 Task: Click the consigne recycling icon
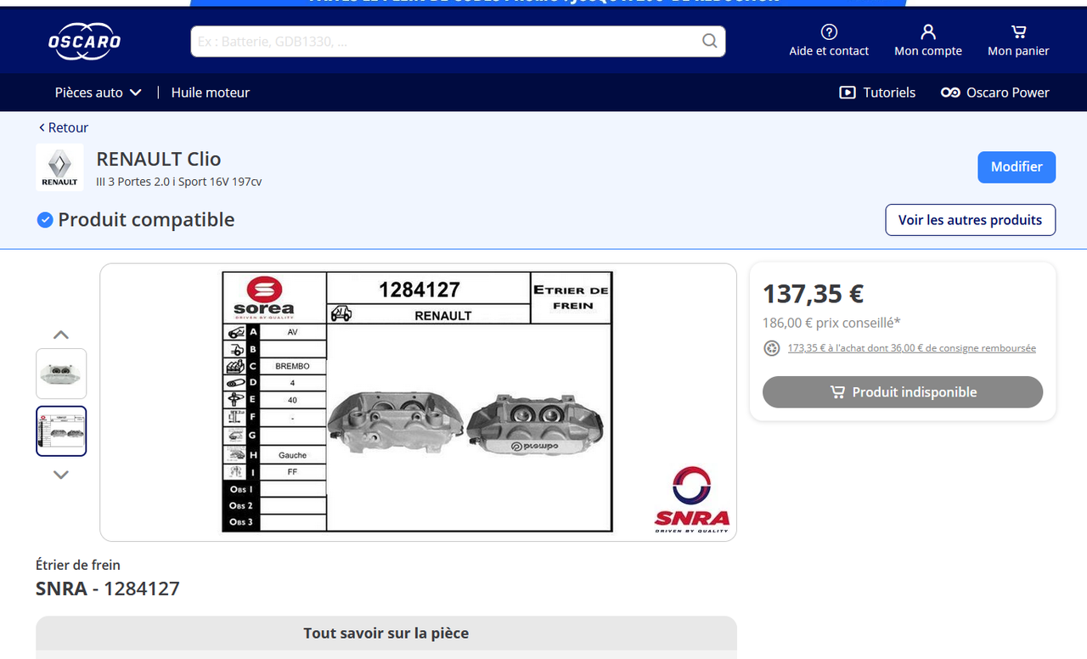tap(772, 348)
